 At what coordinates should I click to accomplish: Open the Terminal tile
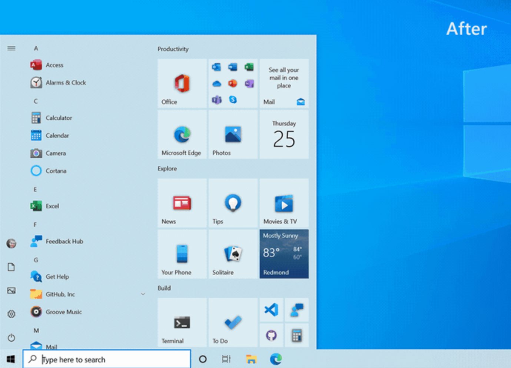click(x=182, y=322)
